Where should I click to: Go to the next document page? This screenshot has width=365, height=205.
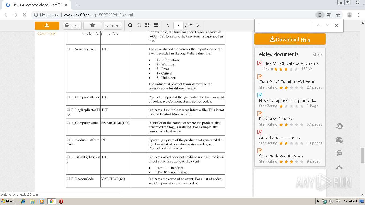198,25
